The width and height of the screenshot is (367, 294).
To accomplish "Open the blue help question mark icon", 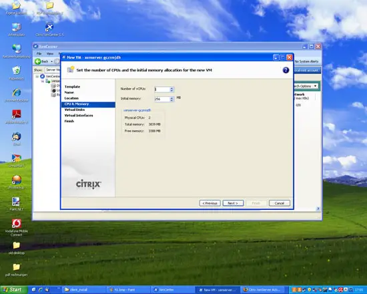I will pyautogui.click(x=286, y=70).
